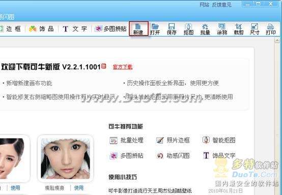Open 批量 batch processing tool
The height and width of the screenshot is (195, 282).
click(x=205, y=29)
